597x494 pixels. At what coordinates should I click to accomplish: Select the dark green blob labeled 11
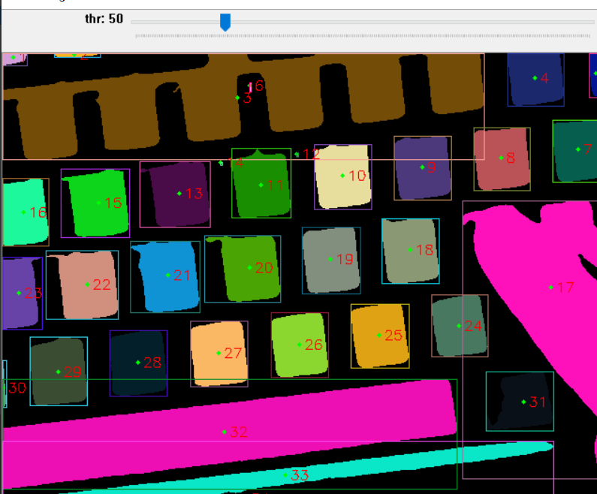[261, 183]
